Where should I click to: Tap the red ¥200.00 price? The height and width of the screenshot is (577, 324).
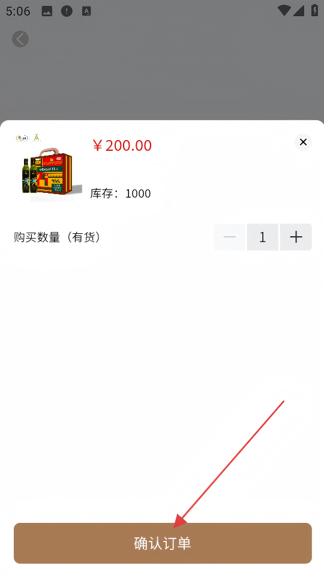[122, 145]
